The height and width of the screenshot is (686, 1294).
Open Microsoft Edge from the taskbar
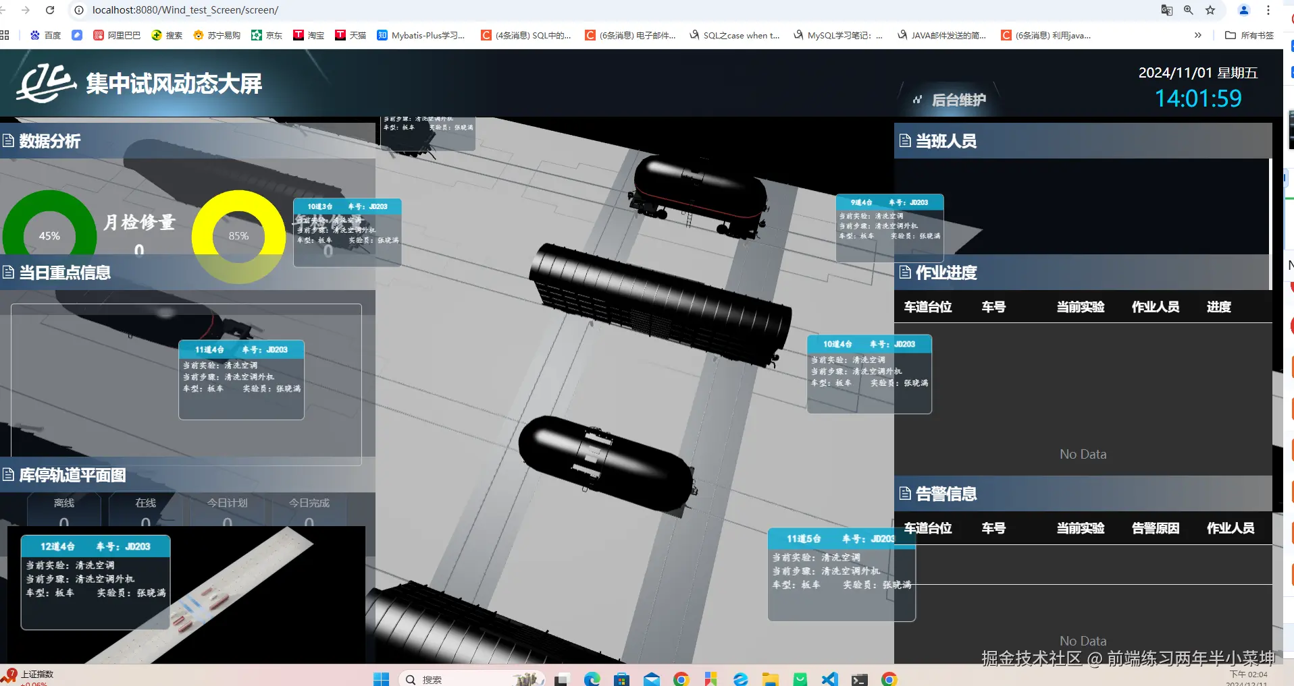[x=592, y=679]
